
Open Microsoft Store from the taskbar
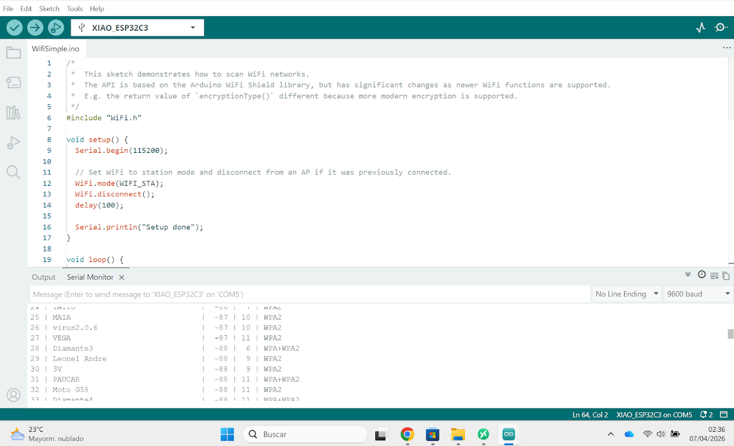click(x=432, y=434)
